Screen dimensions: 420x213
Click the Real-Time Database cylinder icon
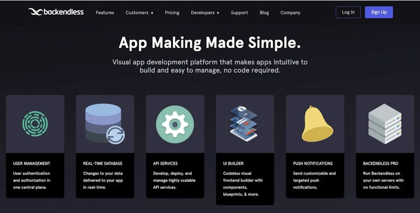(105, 124)
